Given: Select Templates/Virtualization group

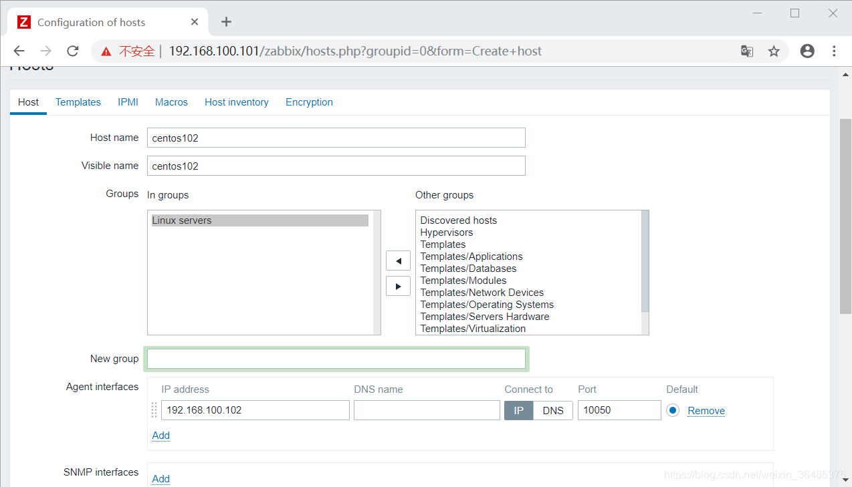Looking at the screenshot, I should [473, 329].
